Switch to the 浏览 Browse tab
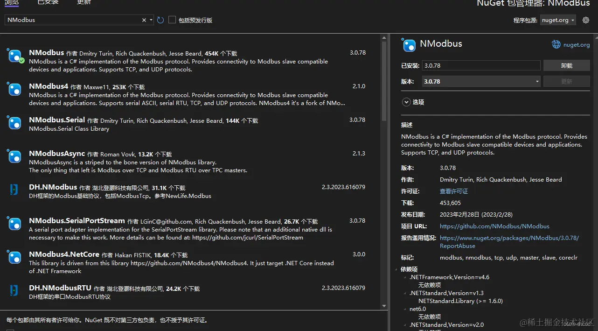The height and width of the screenshot is (331, 598). [13, 2]
